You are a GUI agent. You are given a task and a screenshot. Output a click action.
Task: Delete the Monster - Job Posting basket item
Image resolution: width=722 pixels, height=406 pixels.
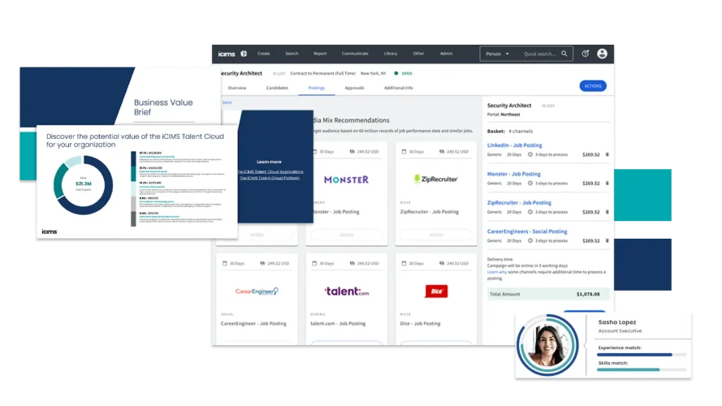pos(607,184)
